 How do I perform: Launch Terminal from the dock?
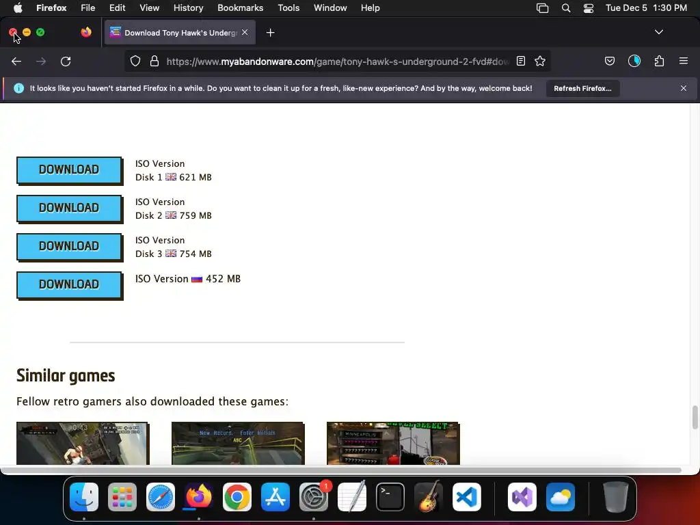point(390,497)
